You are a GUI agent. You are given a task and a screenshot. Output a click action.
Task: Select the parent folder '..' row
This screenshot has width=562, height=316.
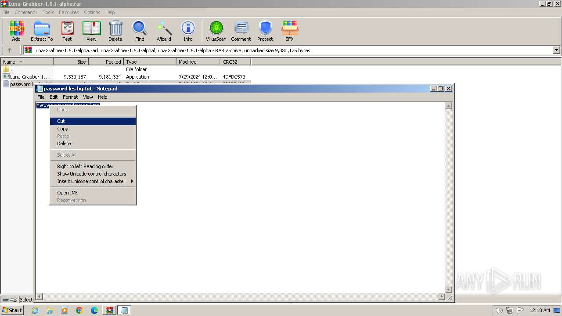click(126, 69)
